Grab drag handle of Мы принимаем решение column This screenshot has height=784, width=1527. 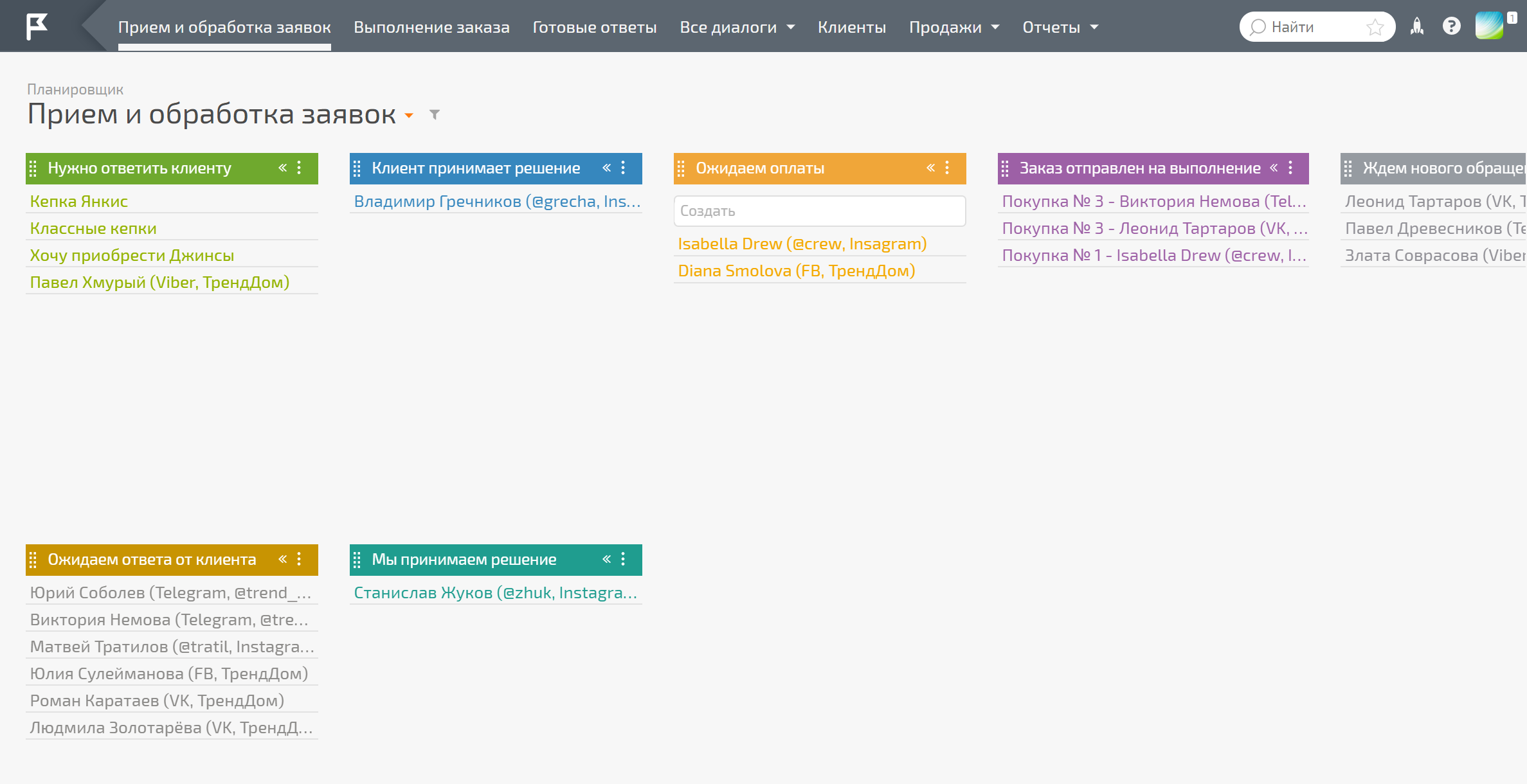coord(357,560)
